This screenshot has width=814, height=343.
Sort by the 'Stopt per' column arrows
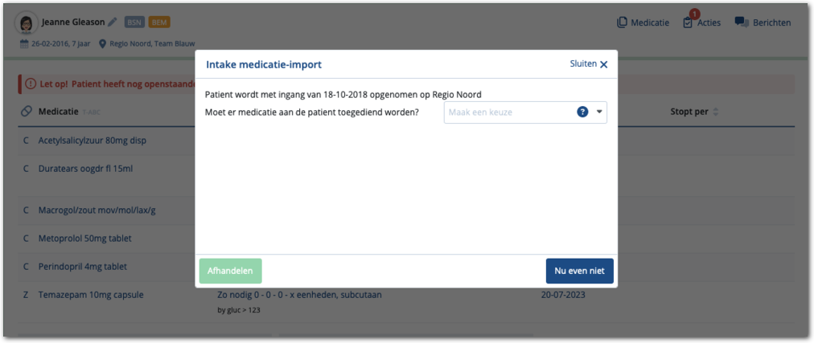(x=716, y=112)
